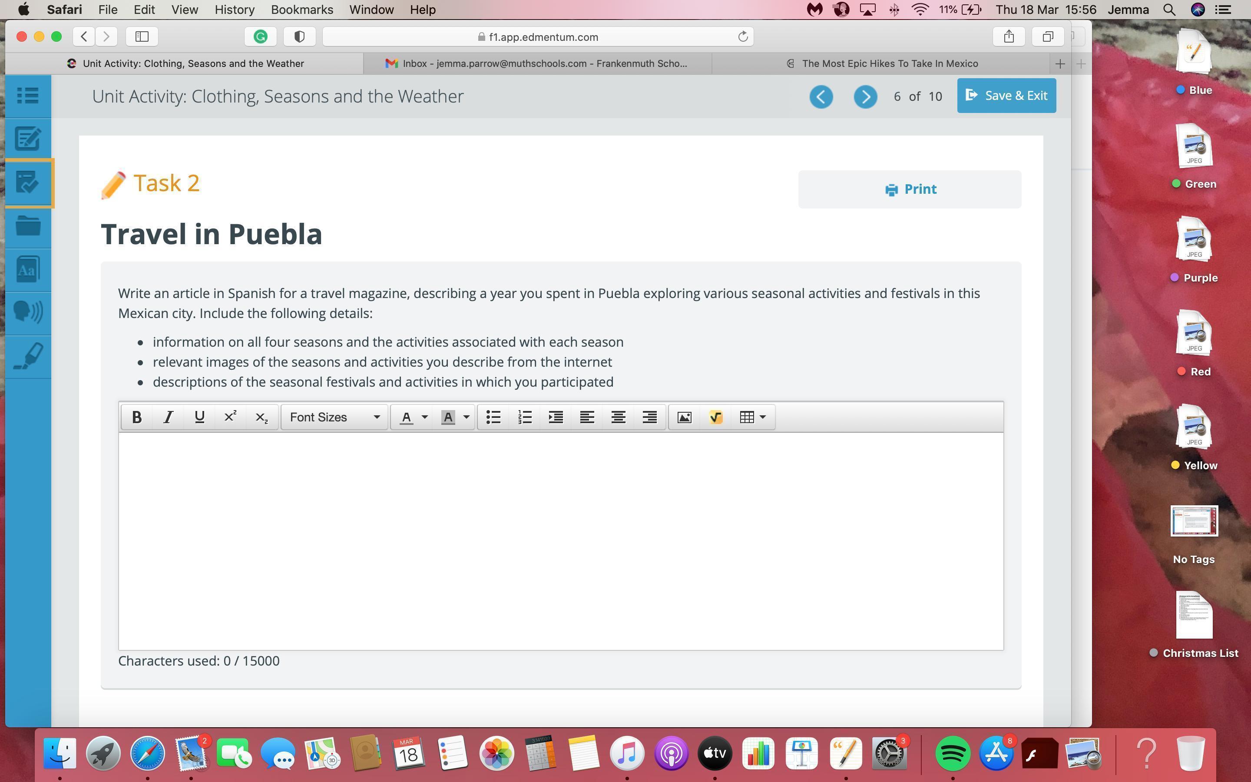Open the text color dropdown arrow

point(424,418)
